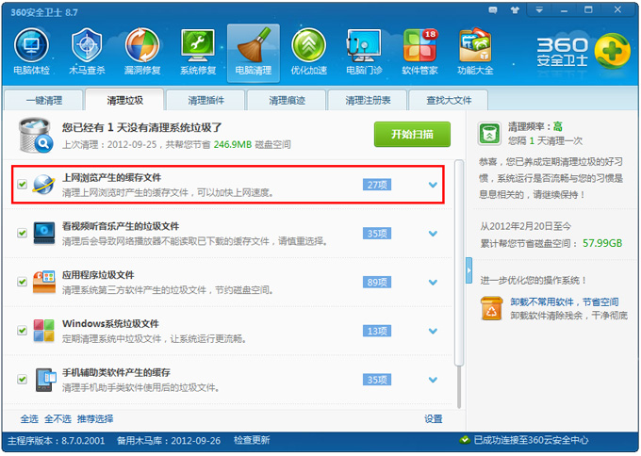Switch to 清理插件 tab
Image resolution: width=641 pixels, height=456 pixels.
pyautogui.click(x=205, y=100)
